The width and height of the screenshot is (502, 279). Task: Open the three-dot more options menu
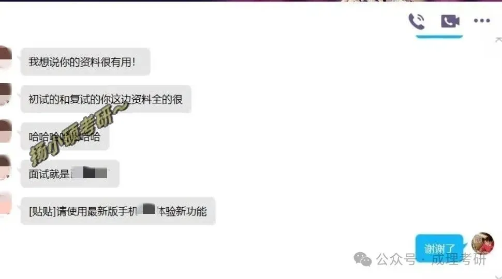pos(482,21)
